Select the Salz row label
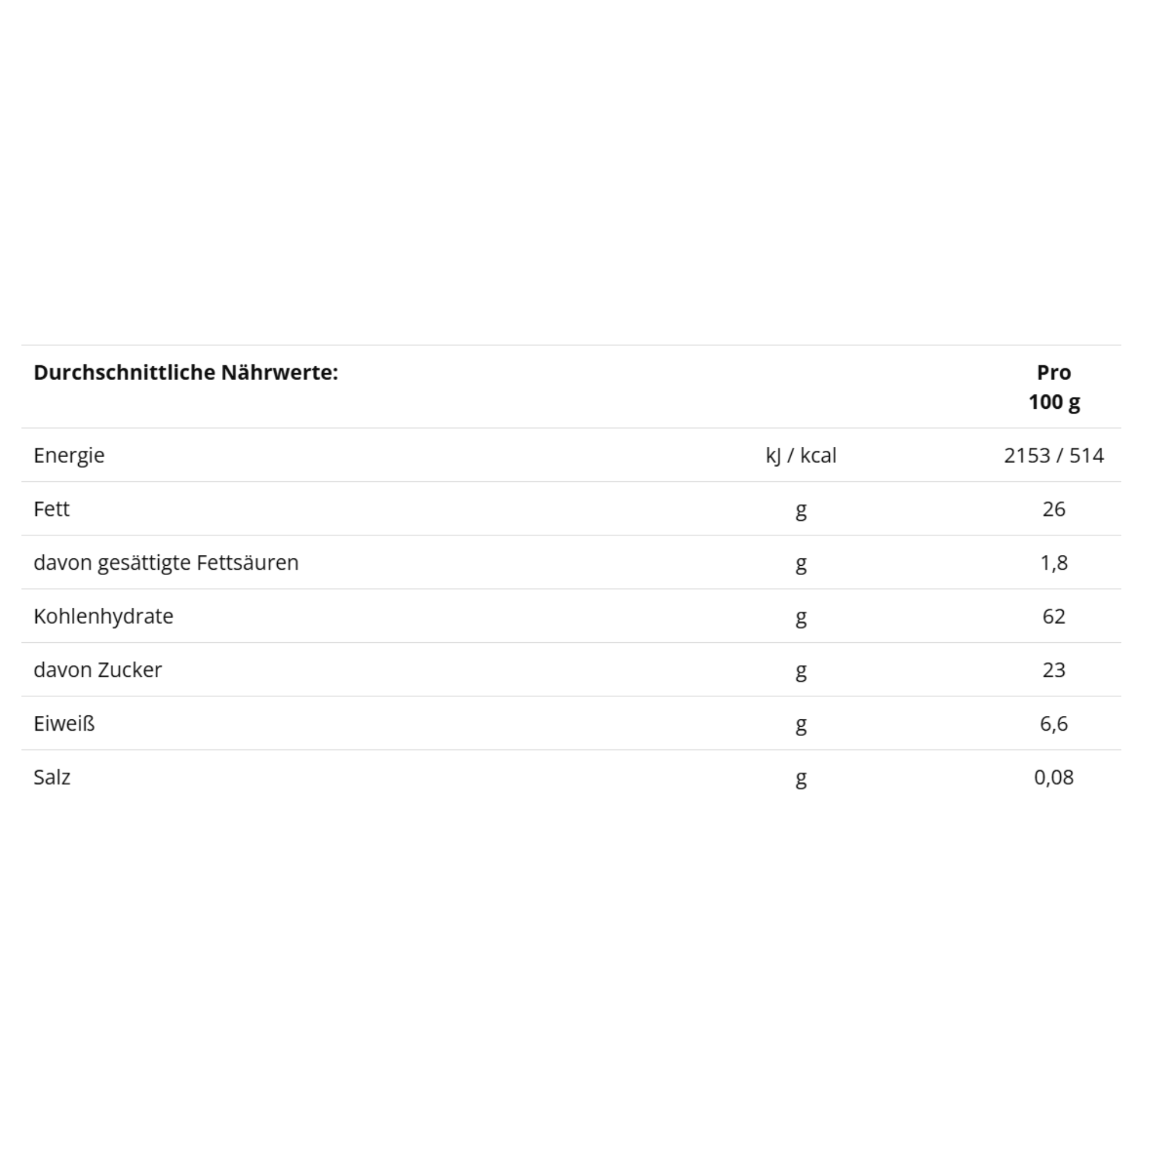The height and width of the screenshot is (1150, 1150). point(52,777)
